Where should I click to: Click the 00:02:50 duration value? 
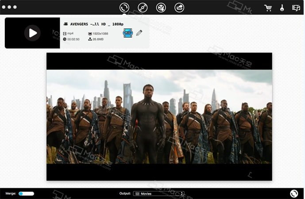(73, 39)
